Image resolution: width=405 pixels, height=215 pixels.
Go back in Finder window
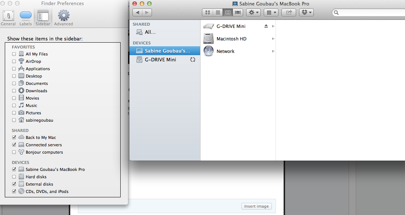pyautogui.click(x=138, y=12)
